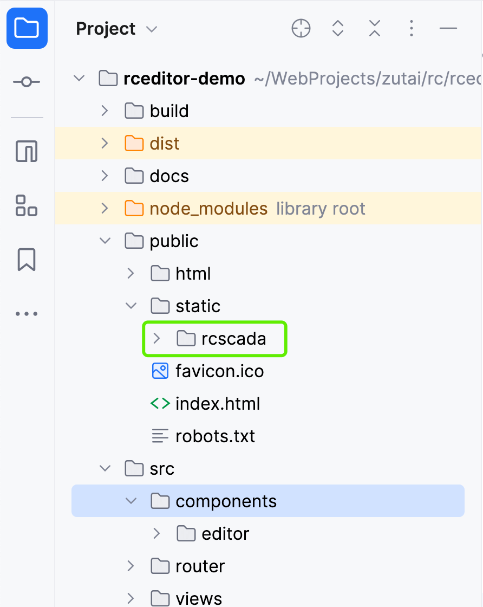
Task: Open the Bookmarks tool window icon
Action: pyautogui.click(x=27, y=260)
